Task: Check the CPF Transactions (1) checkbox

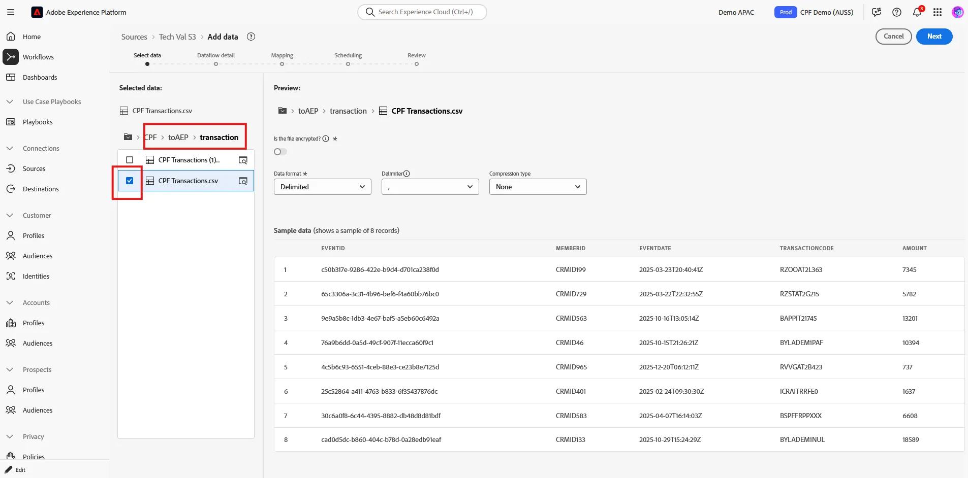Action: 130,160
